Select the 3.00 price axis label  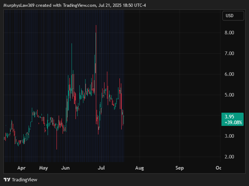click(229, 136)
